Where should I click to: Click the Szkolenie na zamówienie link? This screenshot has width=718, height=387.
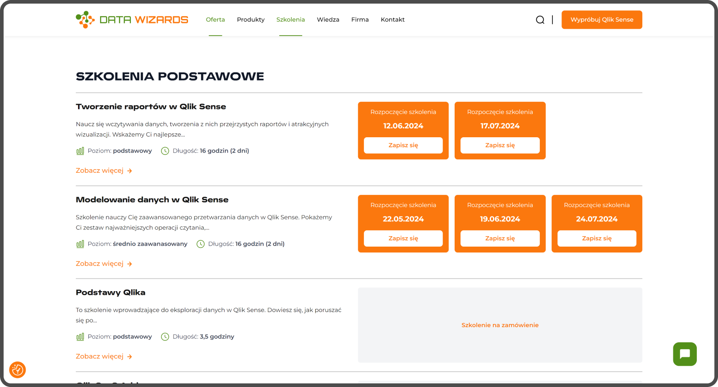[x=500, y=325]
